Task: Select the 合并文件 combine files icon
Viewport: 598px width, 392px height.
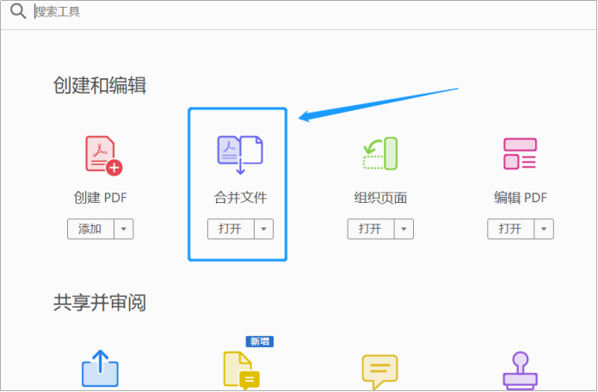Action: [240, 155]
